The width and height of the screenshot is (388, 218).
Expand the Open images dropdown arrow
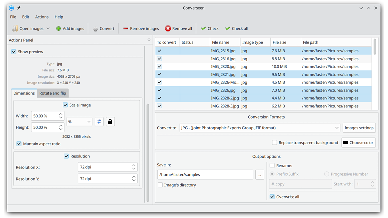point(48,29)
